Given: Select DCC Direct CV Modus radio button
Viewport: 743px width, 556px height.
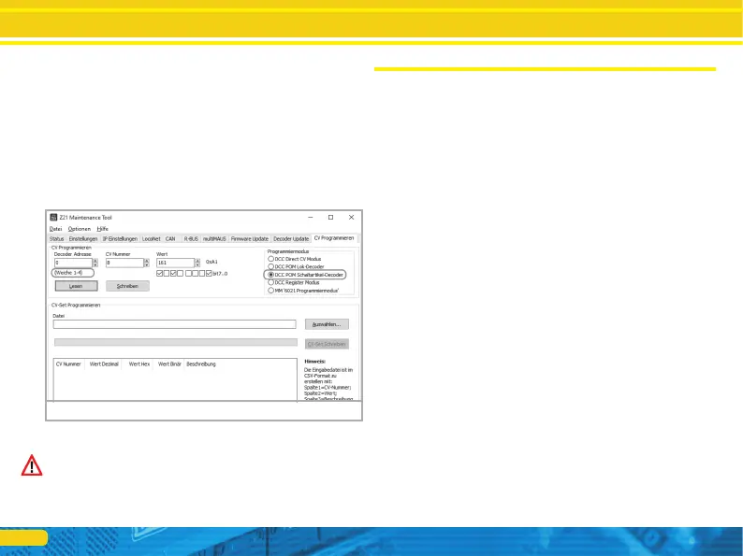Looking at the screenshot, I should point(271,258).
